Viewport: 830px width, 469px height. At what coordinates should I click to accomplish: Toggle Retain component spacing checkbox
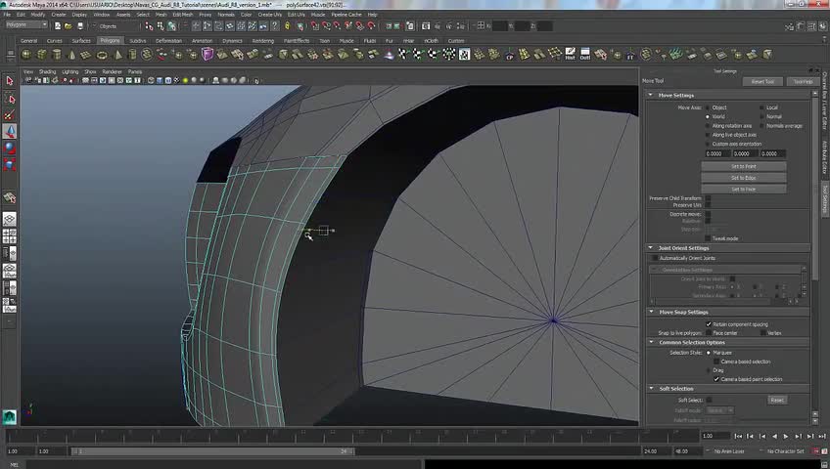click(709, 323)
